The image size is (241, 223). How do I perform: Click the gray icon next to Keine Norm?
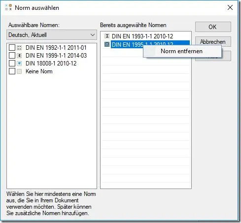(x=19, y=71)
